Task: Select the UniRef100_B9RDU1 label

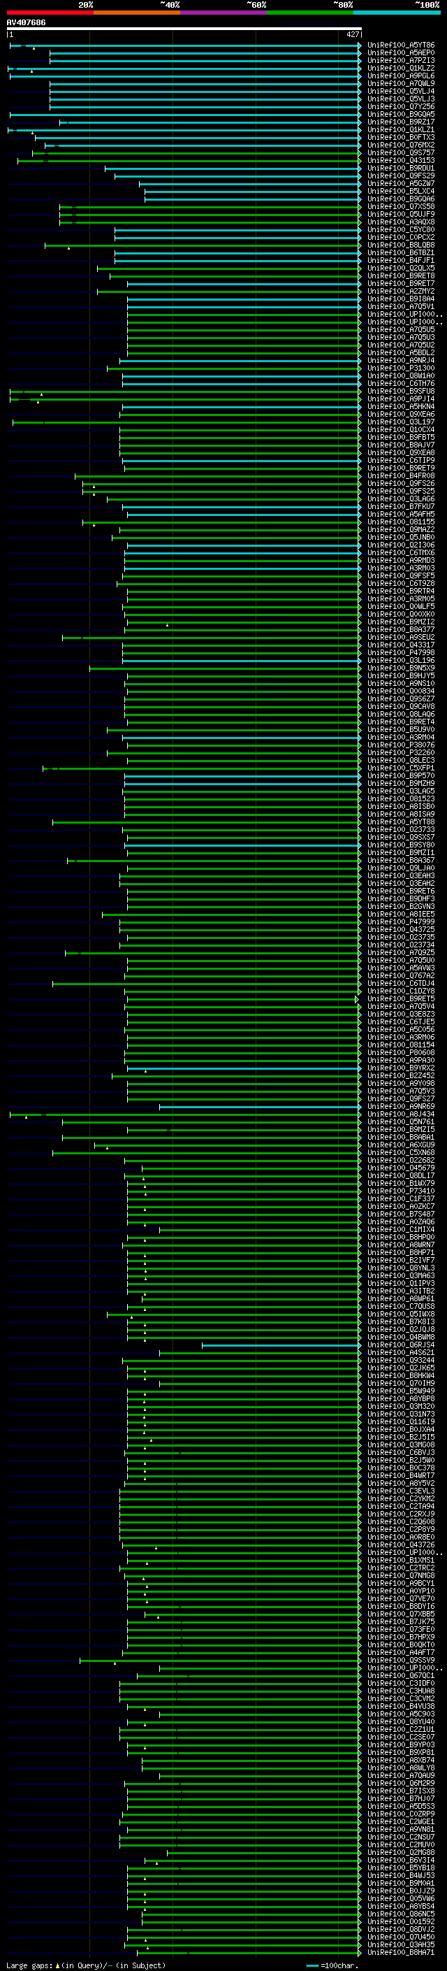Action: tap(401, 169)
